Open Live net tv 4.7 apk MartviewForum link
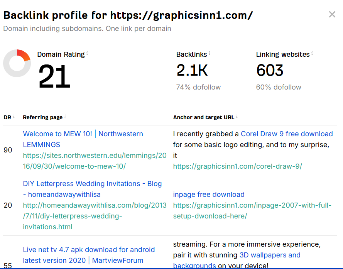Viewport: 343px width, 269px height. [x=89, y=255]
